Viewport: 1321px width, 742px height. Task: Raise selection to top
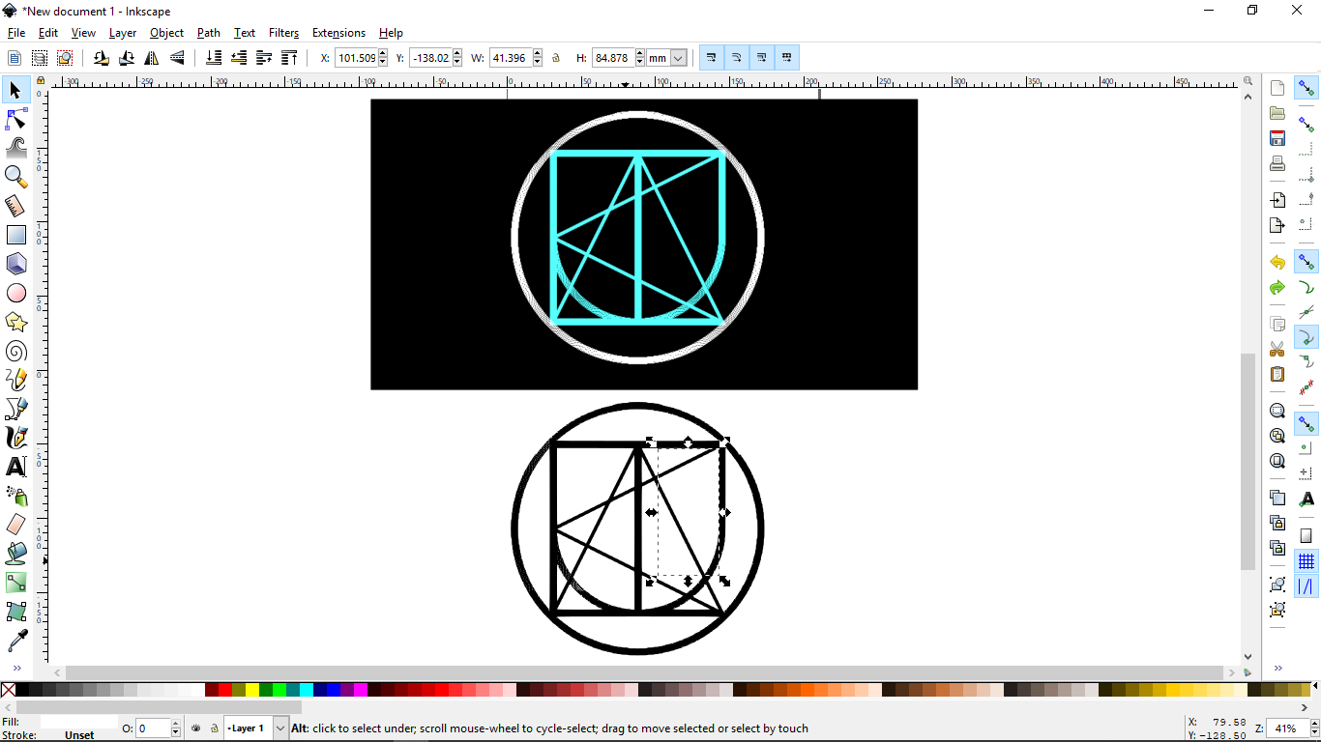[289, 58]
